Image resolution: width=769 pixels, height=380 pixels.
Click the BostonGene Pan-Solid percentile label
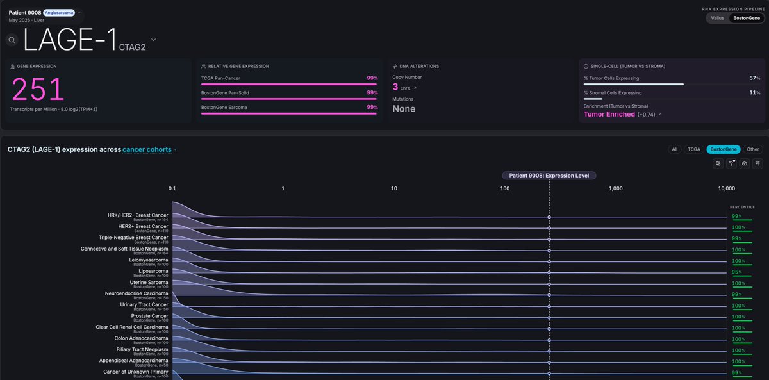tap(226, 92)
